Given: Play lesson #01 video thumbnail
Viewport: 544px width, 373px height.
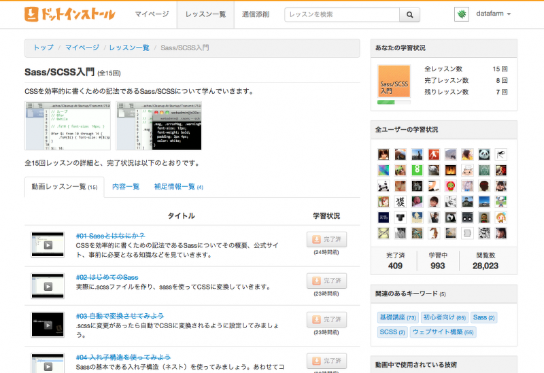Looking at the screenshot, I should (48, 245).
